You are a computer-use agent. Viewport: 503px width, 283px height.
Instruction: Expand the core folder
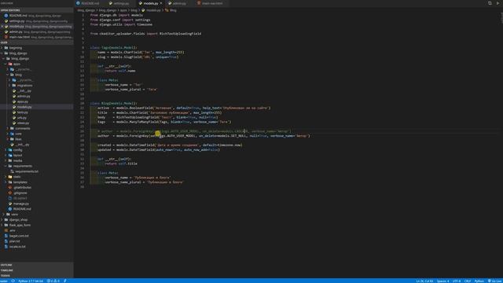pyautogui.click(x=37, y=134)
